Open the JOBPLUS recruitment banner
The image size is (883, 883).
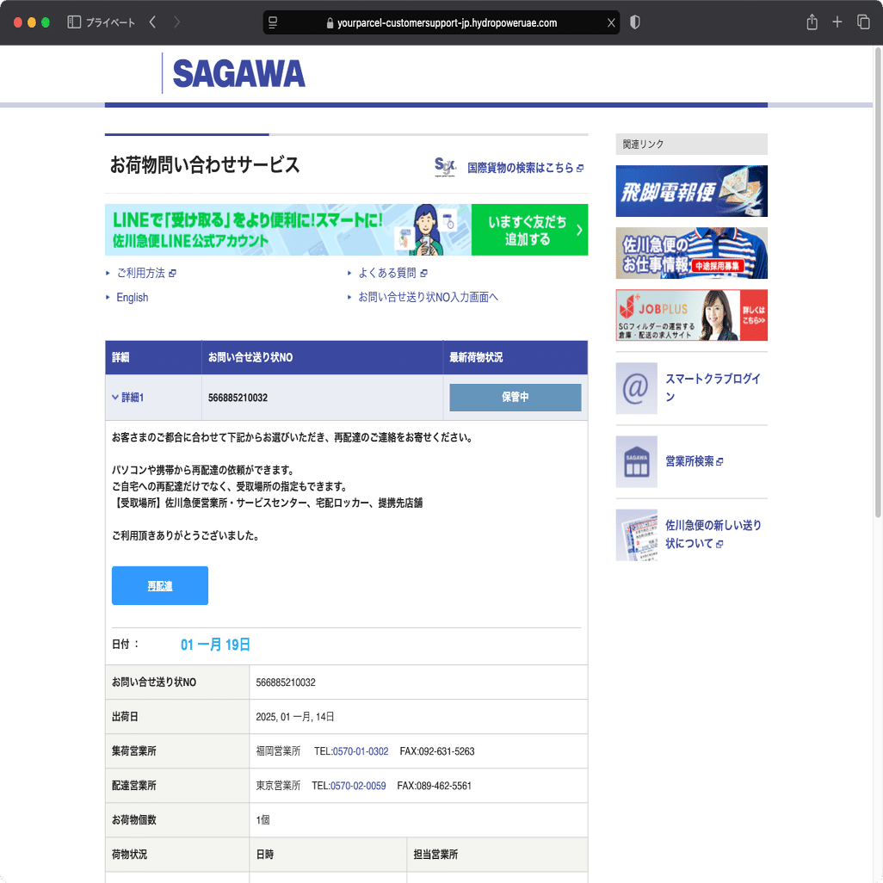pos(691,316)
